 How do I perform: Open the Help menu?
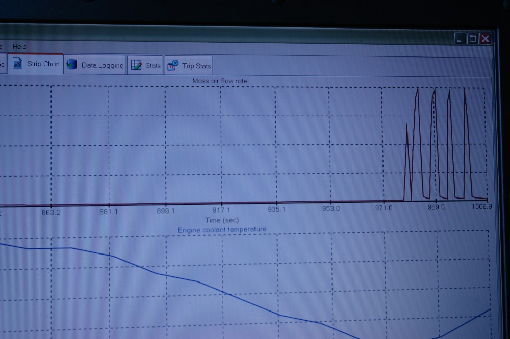[x=19, y=47]
